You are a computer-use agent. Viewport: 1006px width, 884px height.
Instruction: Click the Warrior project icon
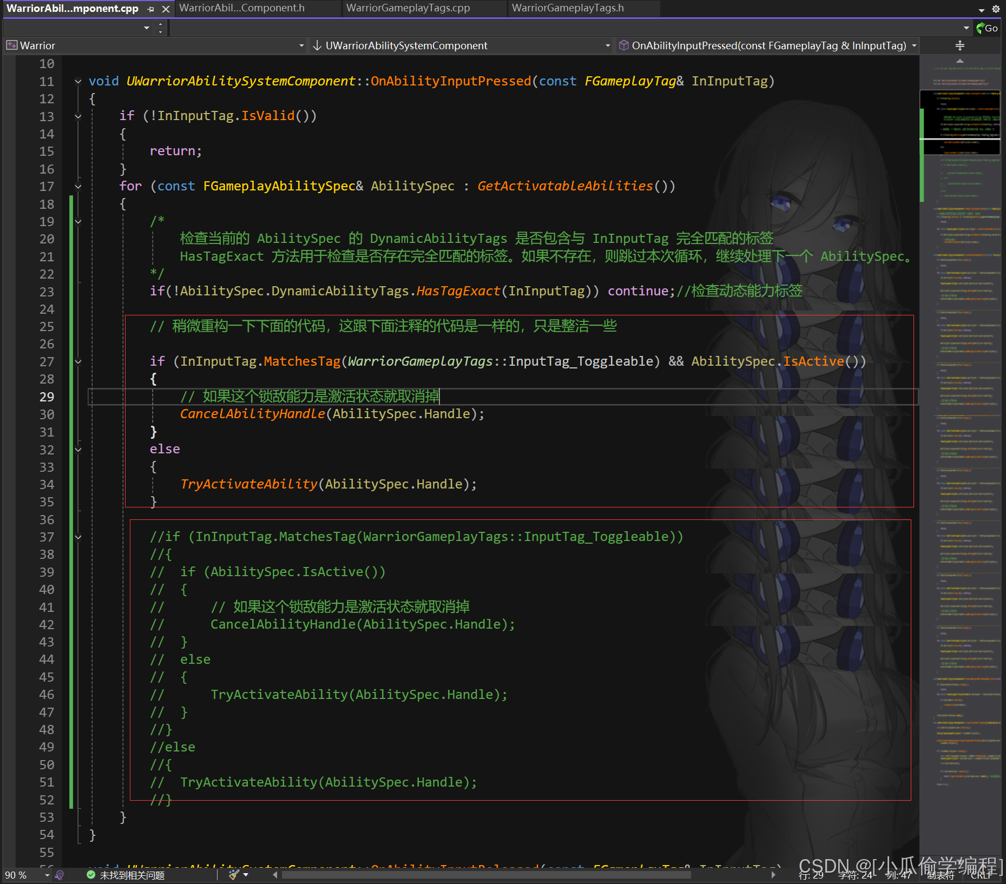point(11,45)
